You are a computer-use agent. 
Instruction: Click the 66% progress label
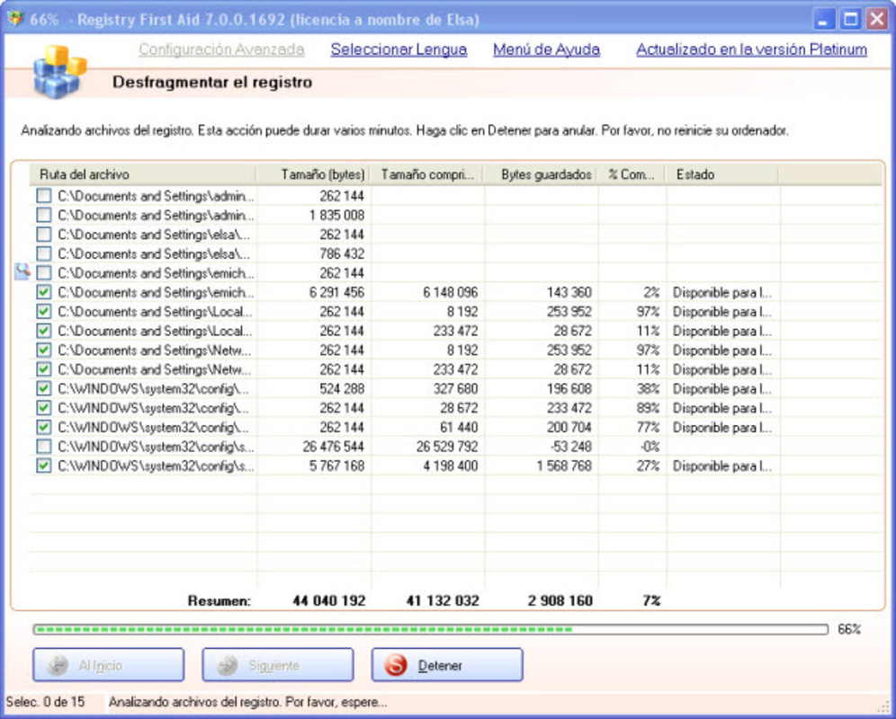(849, 629)
